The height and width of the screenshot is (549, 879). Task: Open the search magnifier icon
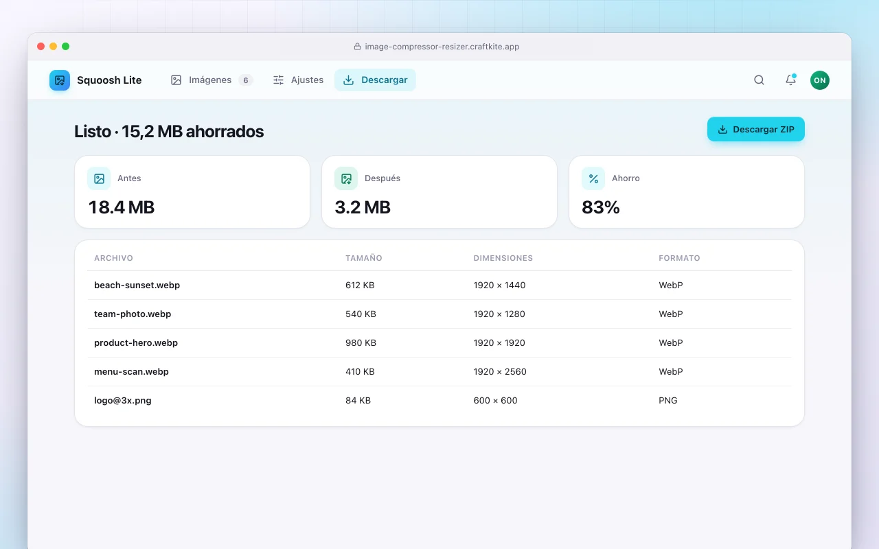pos(759,80)
